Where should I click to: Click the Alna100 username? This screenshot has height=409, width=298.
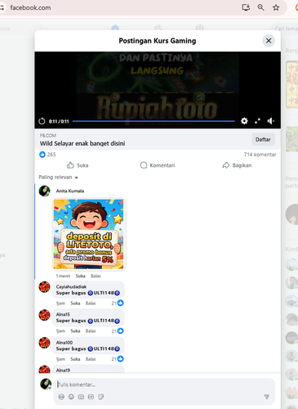(x=64, y=343)
